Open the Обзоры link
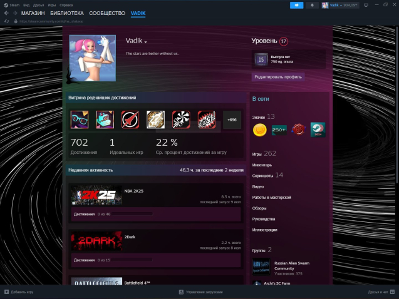 pyautogui.click(x=259, y=208)
